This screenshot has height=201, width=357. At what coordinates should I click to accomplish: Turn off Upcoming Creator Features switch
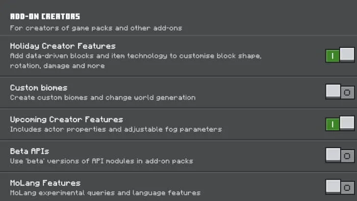(x=340, y=124)
